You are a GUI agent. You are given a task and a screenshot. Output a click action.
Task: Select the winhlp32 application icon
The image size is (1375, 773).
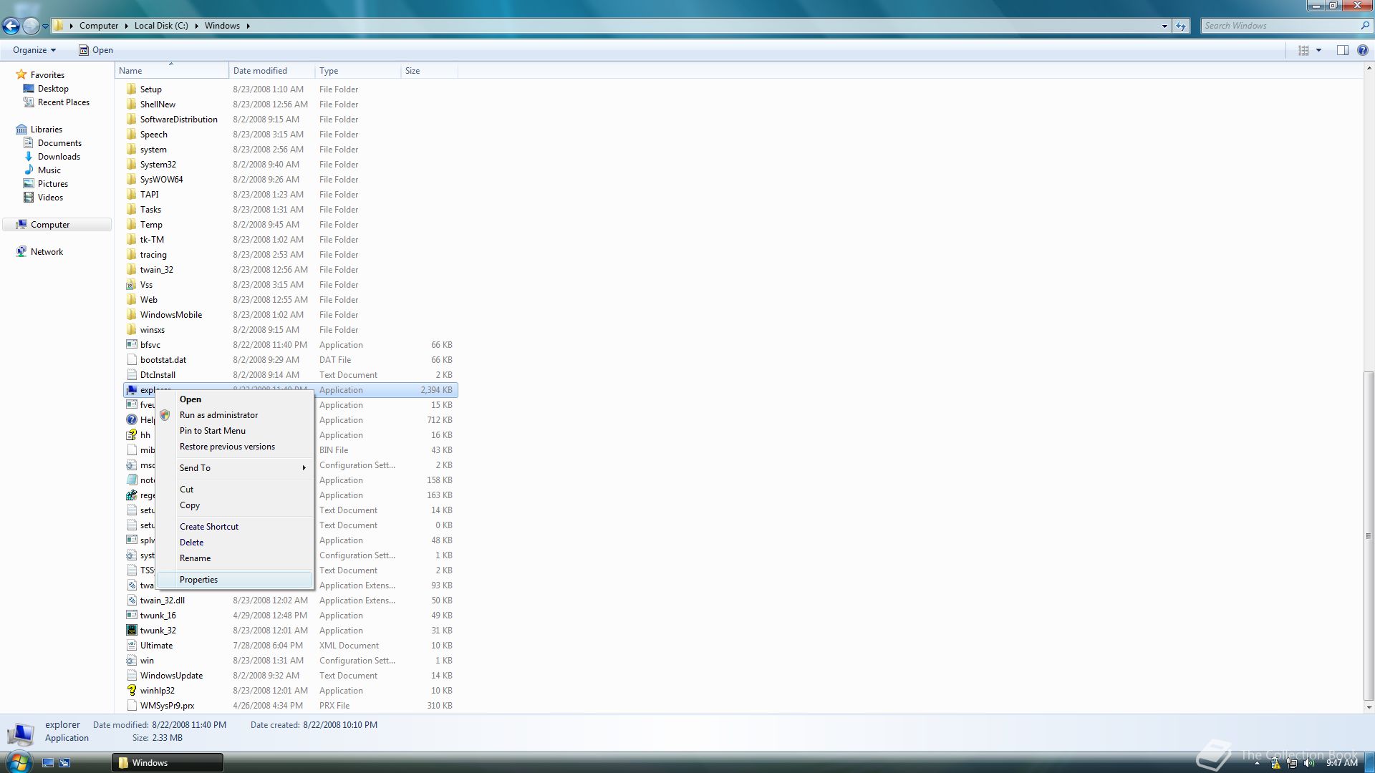[131, 691]
